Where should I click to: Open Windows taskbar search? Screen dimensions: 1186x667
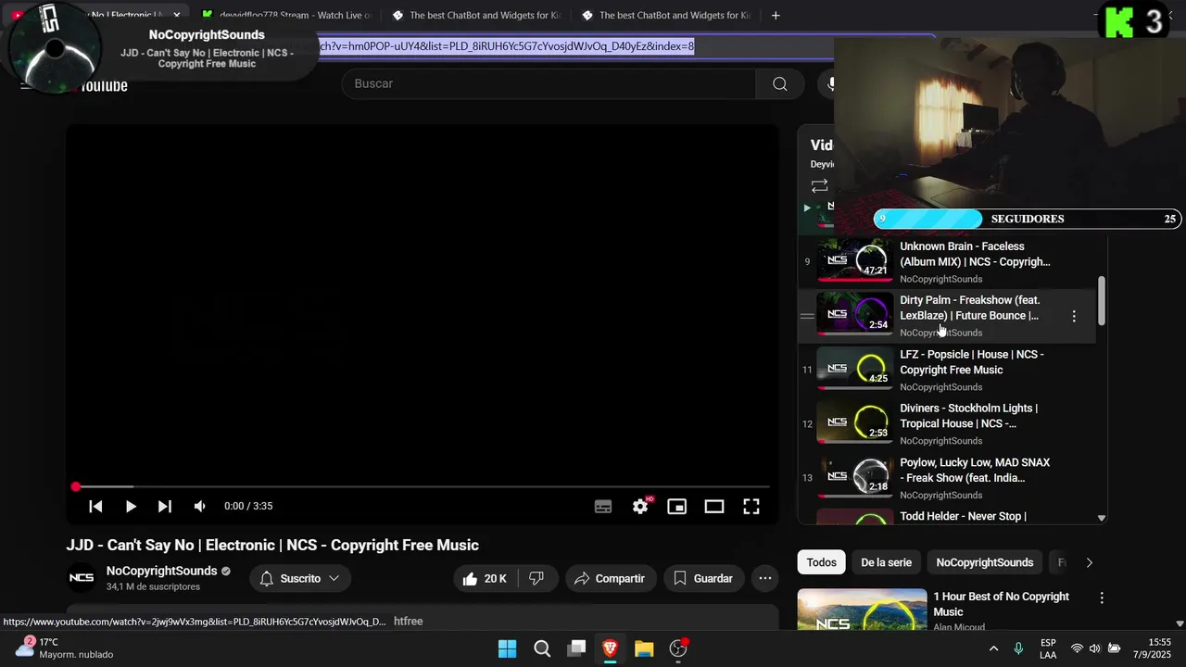pyautogui.click(x=542, y=648)
